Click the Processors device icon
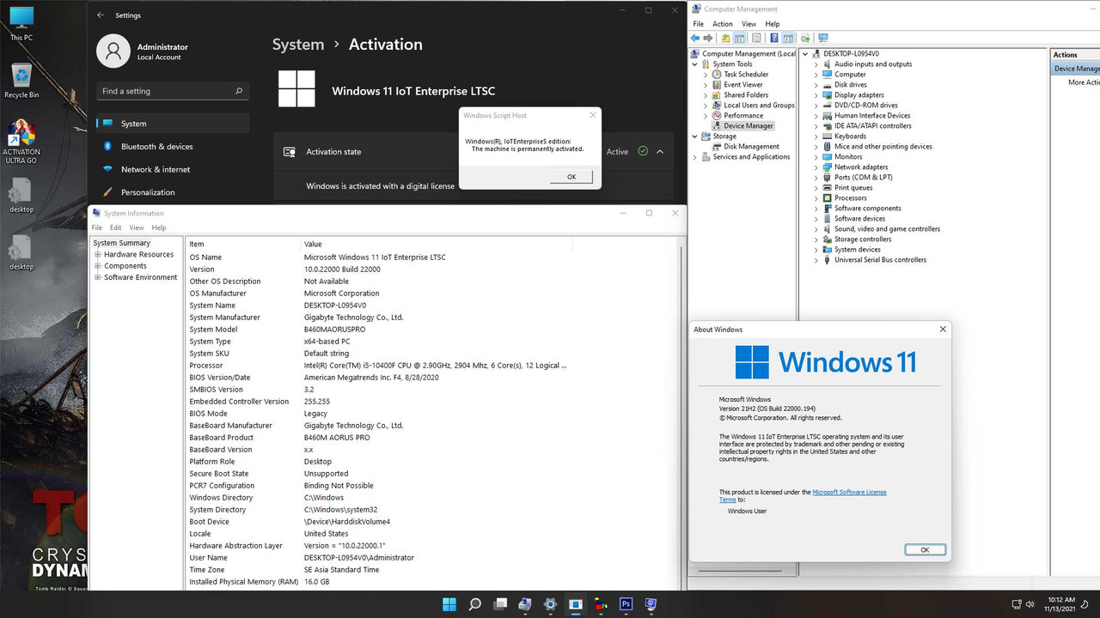The image size is (1100, 618). point(828,198)
